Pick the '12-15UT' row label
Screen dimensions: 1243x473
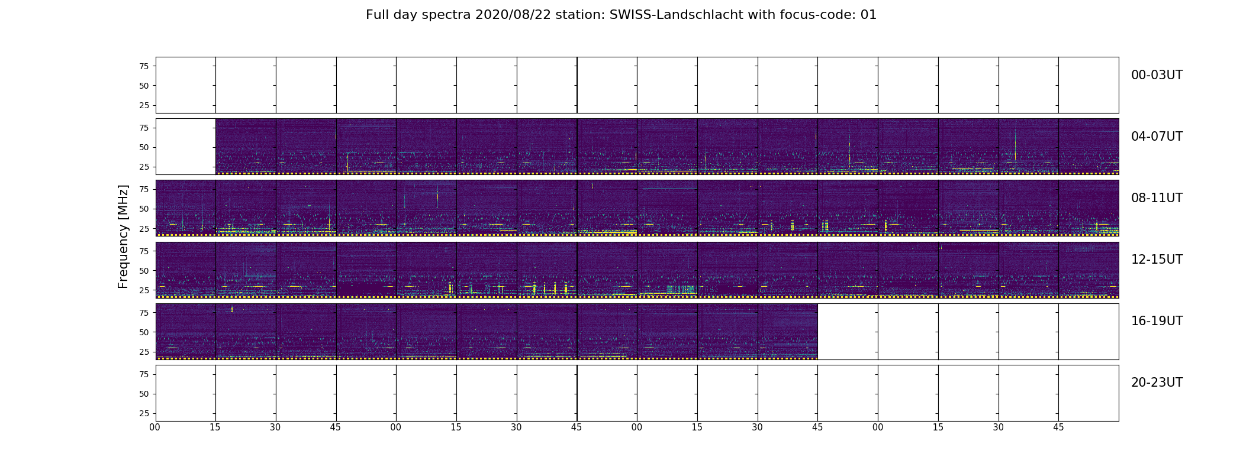pyautogui.click(x=1157, y=260)
